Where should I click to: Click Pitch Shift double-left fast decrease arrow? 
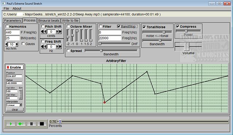(x=42, y=32)
